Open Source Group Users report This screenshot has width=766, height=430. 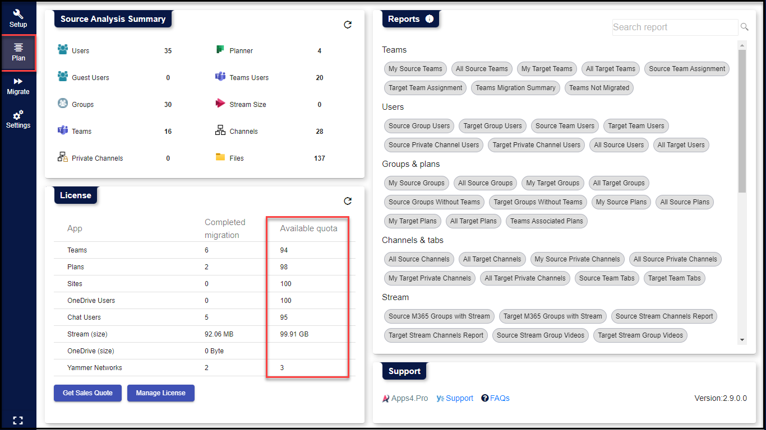pyautogui.click(x=419, y=126)
